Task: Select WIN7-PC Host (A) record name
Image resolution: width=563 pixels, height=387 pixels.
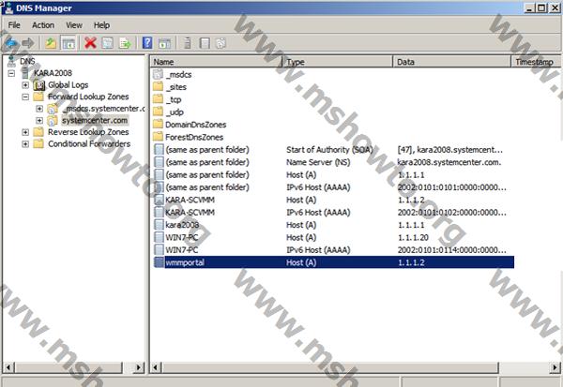Action: point(182,237)
